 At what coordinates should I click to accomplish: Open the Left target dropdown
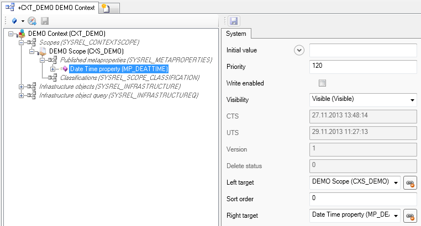[x=396, y=183]
